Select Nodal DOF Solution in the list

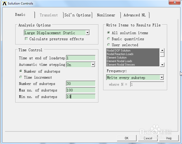[133, 51]
